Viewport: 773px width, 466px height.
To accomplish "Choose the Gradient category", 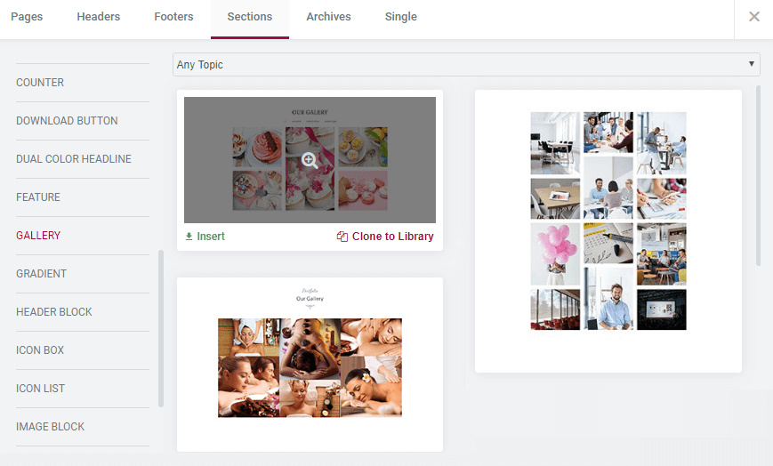I will point(42,274).
